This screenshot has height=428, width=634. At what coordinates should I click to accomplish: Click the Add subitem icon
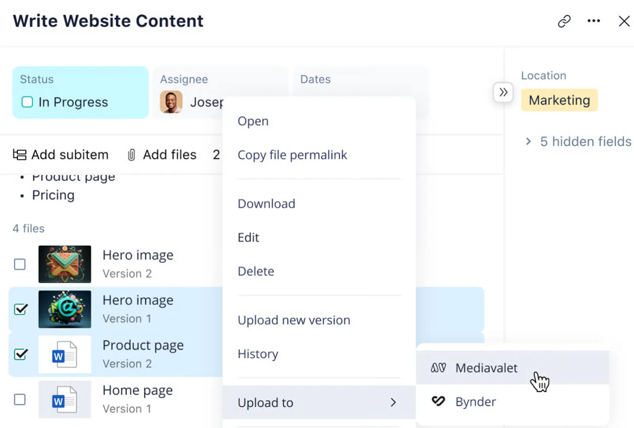[19, 155]
